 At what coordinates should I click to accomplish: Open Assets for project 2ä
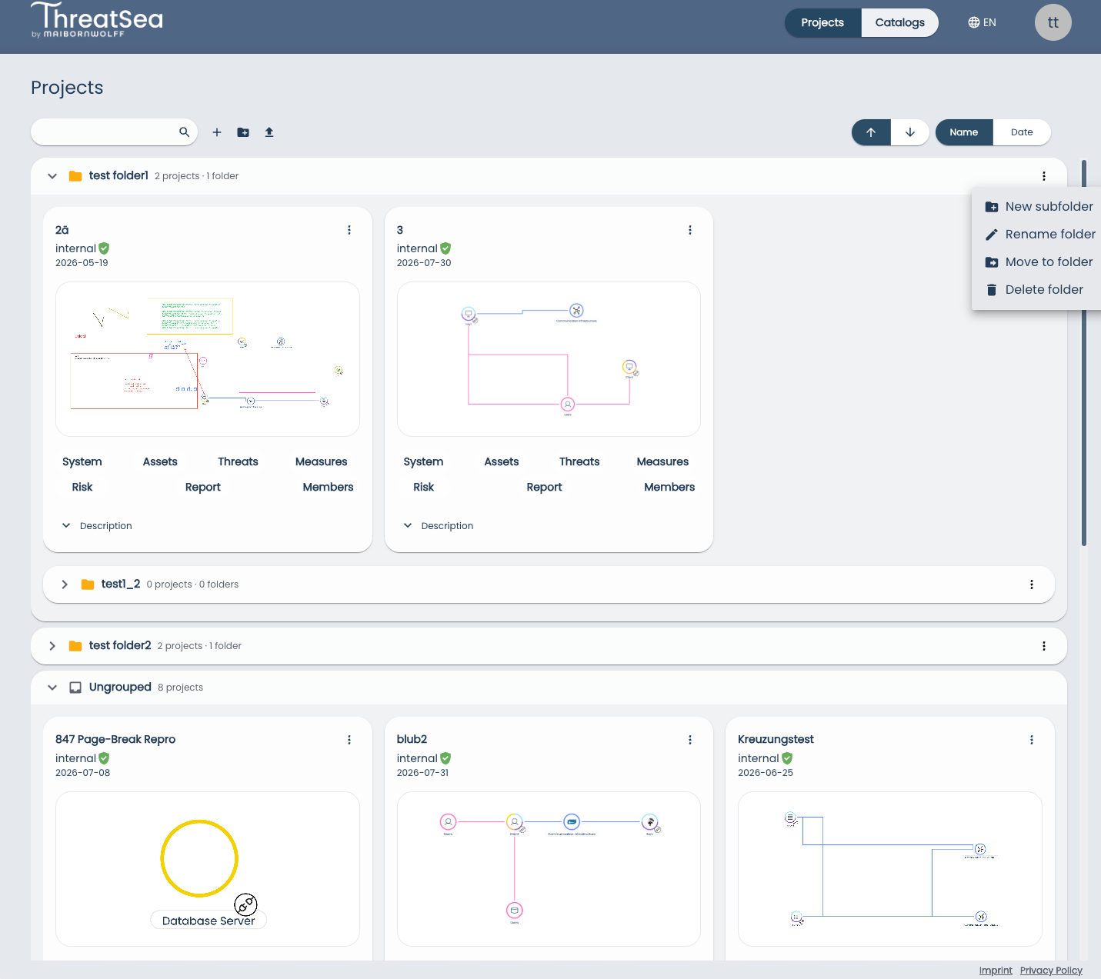tap(160, 461)
